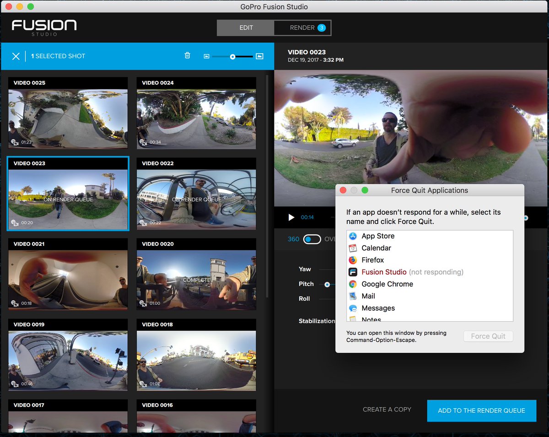
Task: Click 360 video icon on VIDEO 0020
Action: coord(144,303)
